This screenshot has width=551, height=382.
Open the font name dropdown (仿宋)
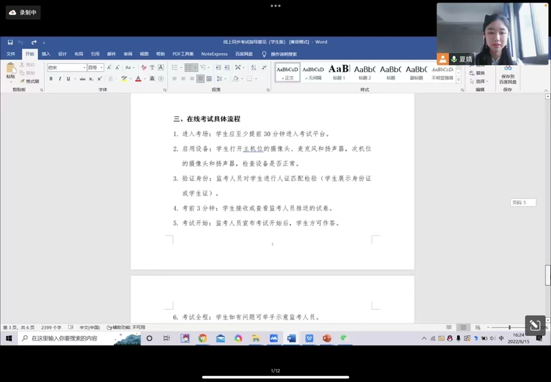(x=66, y=67)
